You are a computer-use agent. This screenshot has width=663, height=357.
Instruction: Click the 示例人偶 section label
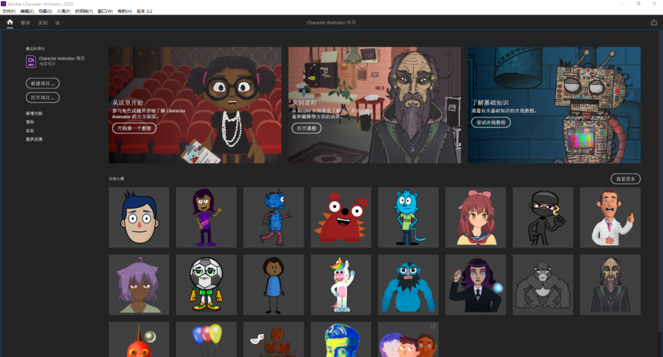tap(116, 178)
